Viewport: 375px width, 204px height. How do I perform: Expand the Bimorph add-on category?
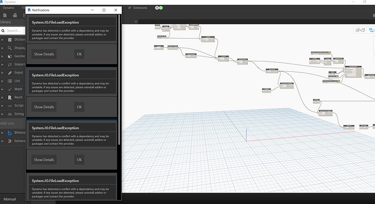[2, 133]
